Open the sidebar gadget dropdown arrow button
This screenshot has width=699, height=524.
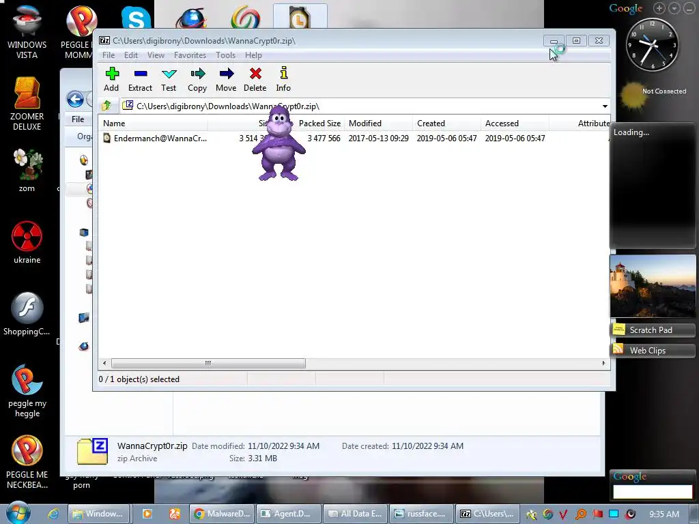tap(674, 8)
